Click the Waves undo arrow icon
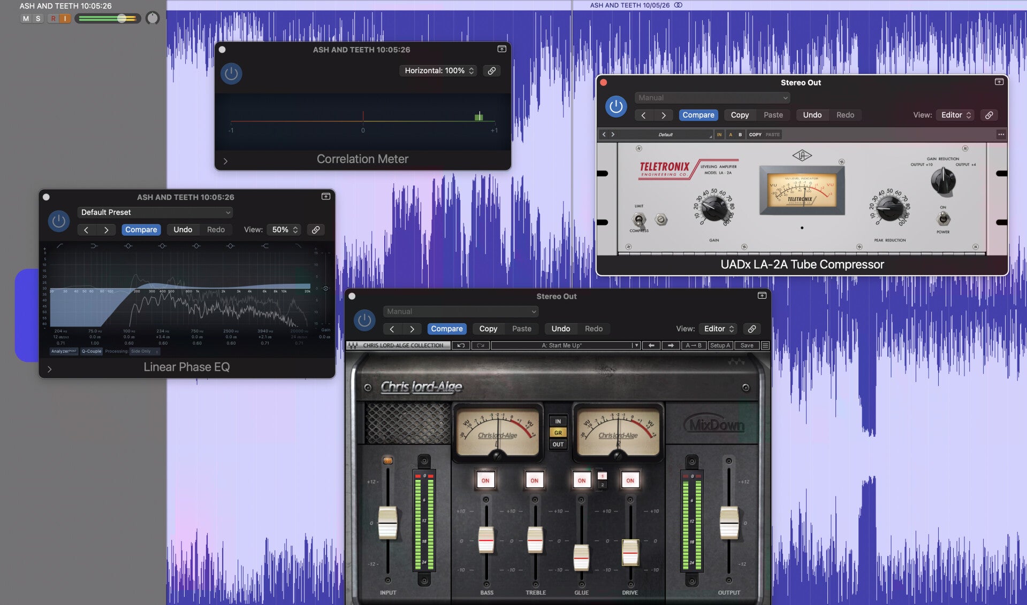The height and width of the screenshot is (605, 1027). (x=461, y=345)
